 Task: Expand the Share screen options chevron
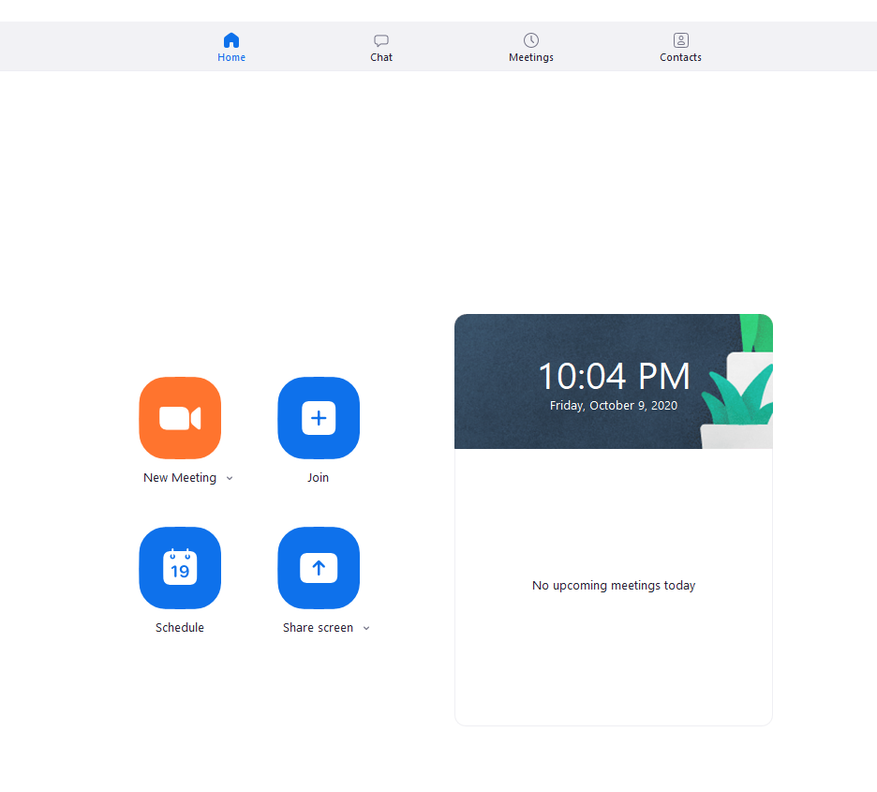(366, 628)
